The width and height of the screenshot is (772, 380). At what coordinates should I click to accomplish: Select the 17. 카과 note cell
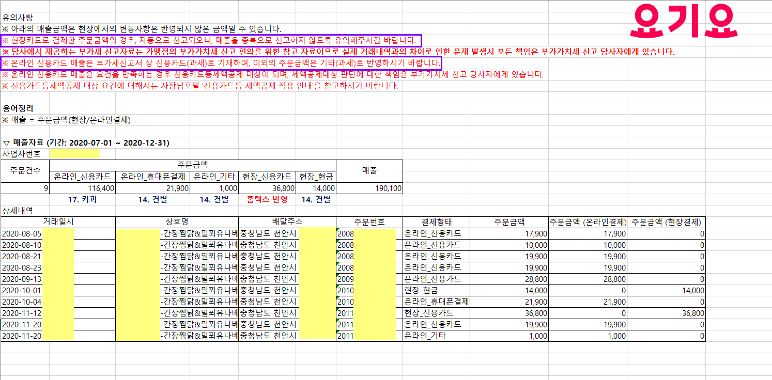click(83, 199)
